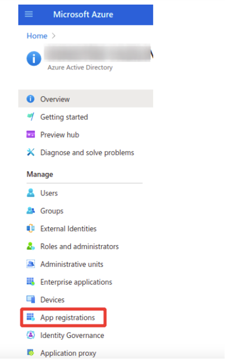Select the Overview menu item
The height and width of the screenshot is (359, 225).
point(85,99)
